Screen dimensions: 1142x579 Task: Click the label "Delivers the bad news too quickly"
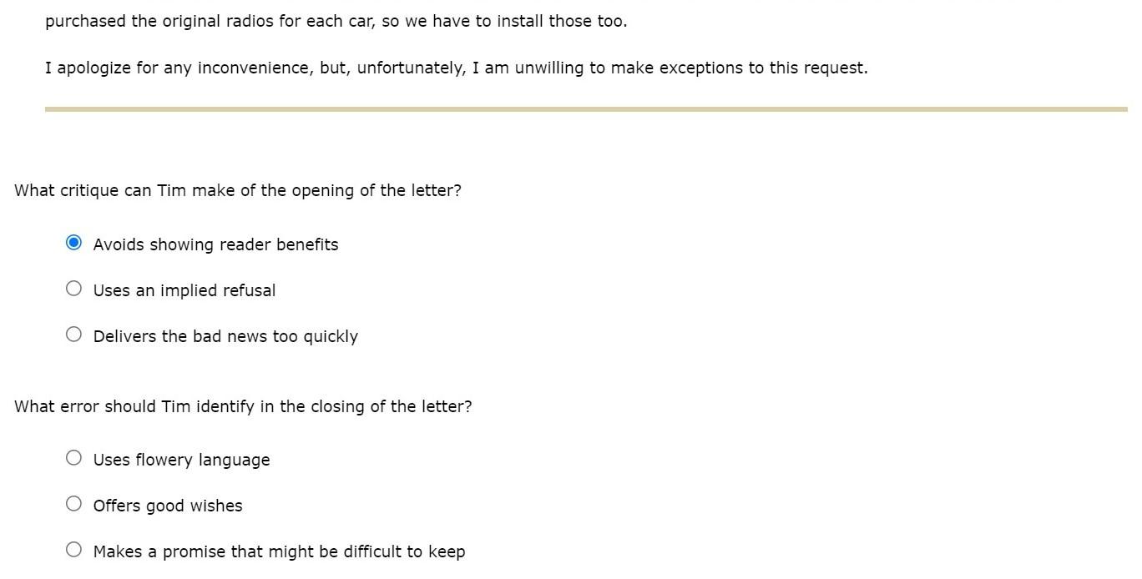click(225, 335)
